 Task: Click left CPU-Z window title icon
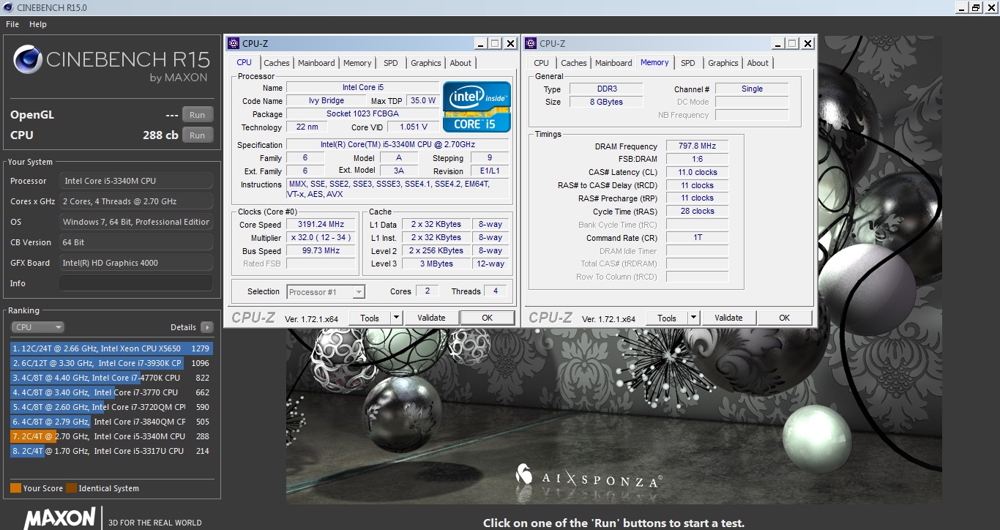click(234, 43)
